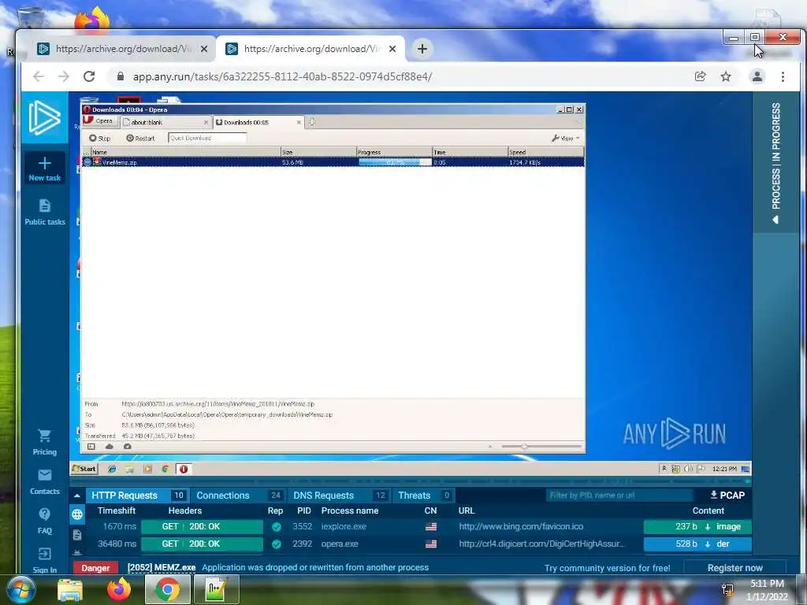Image resolution: width=807 pixels, height=605 pixels.
Task: Open the Opera panels toggle icon
Action: click(91, 447)
